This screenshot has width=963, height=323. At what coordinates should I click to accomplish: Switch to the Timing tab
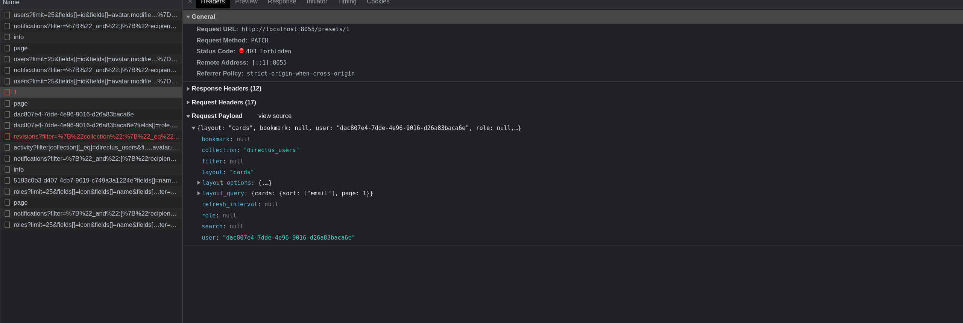347,2
